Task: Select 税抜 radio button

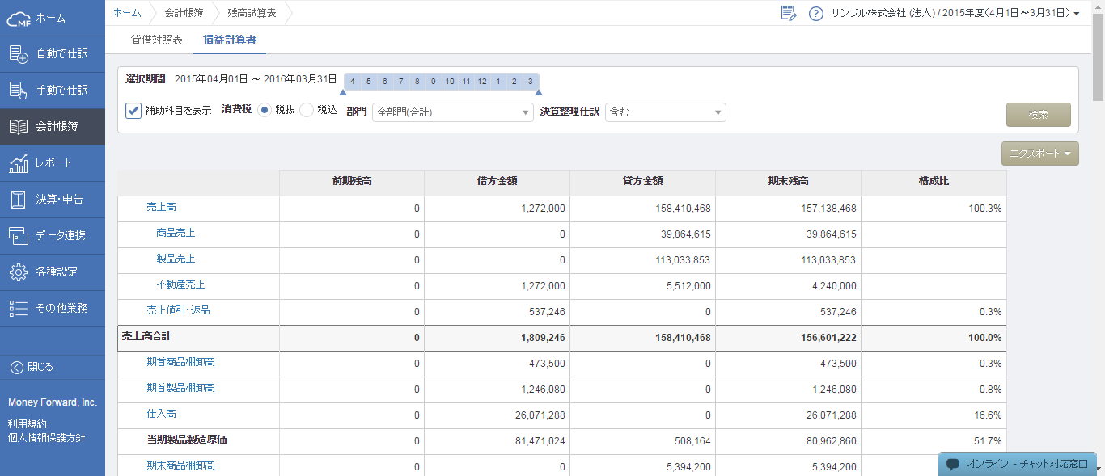Action: click(x=265, y=110)
